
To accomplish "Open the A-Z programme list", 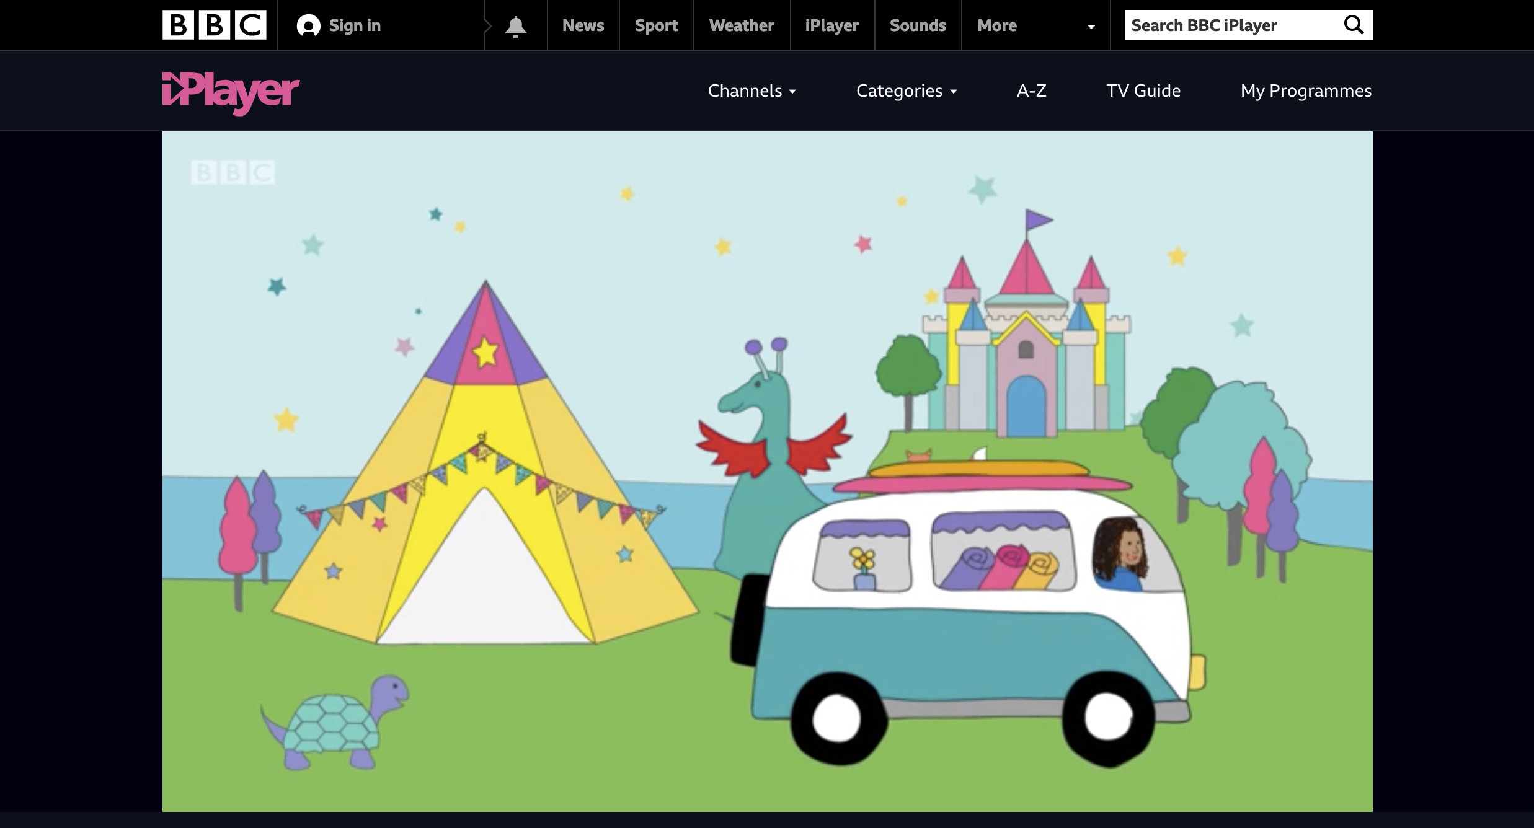I will click(x=1031, y=91).
